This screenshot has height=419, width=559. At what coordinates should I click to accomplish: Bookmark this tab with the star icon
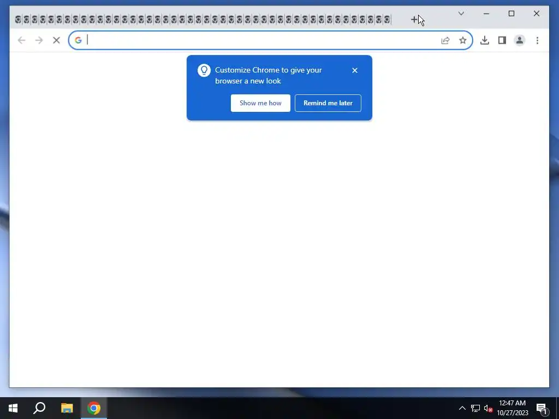click(463, 40)
